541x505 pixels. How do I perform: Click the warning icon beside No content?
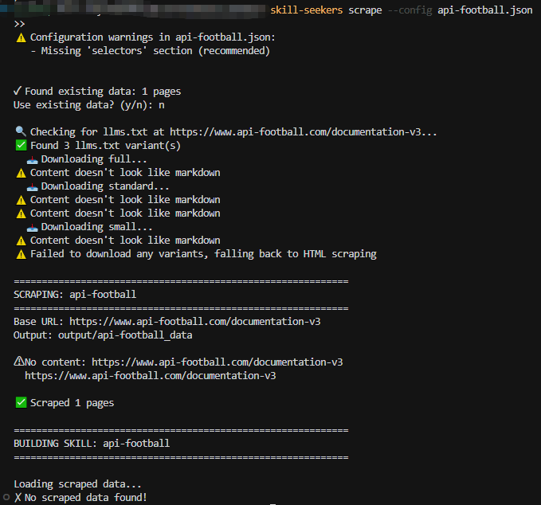coord(18,362)
